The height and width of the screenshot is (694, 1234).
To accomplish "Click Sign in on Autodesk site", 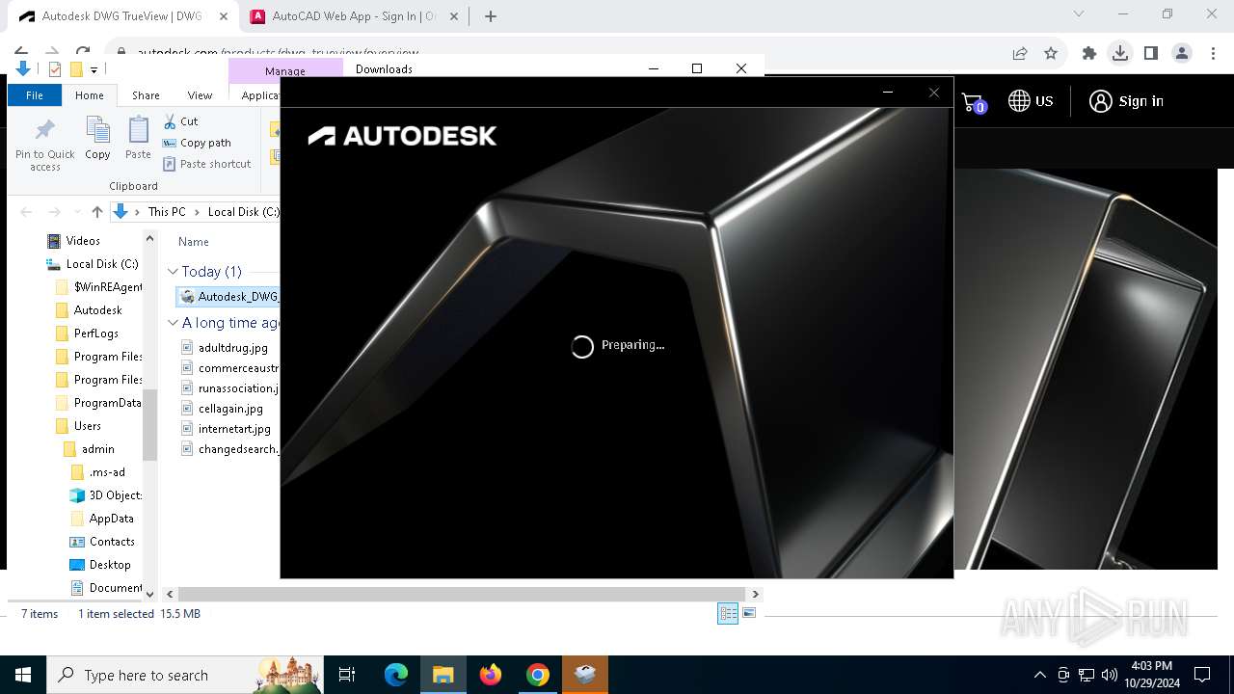I will click(x=1126, y=101).
